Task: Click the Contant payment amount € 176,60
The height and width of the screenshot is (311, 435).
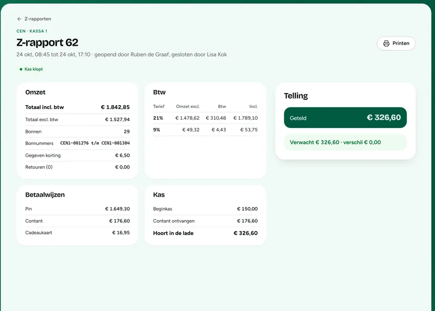Action: point(119,221)
